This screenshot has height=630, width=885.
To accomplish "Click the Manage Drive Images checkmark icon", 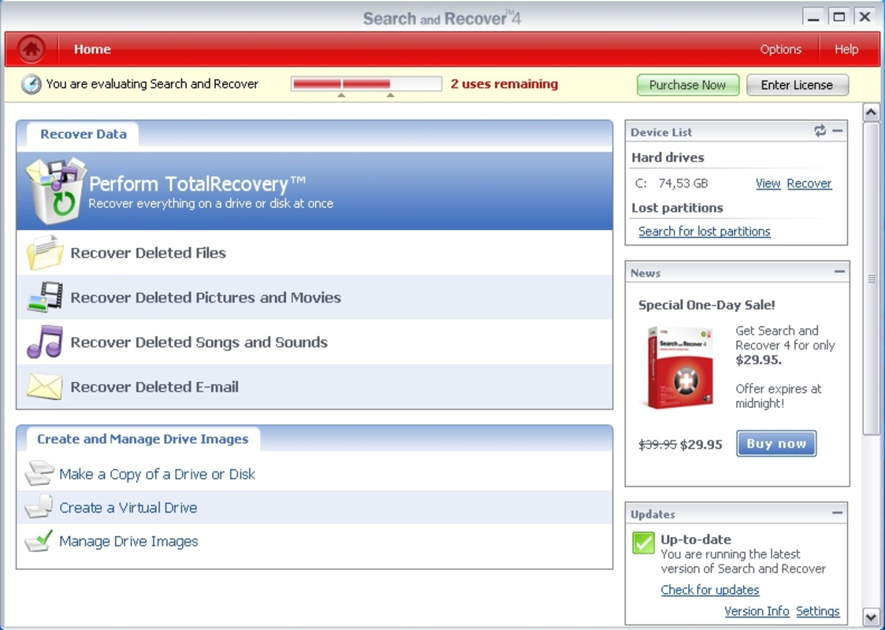I will pos(39,541).
